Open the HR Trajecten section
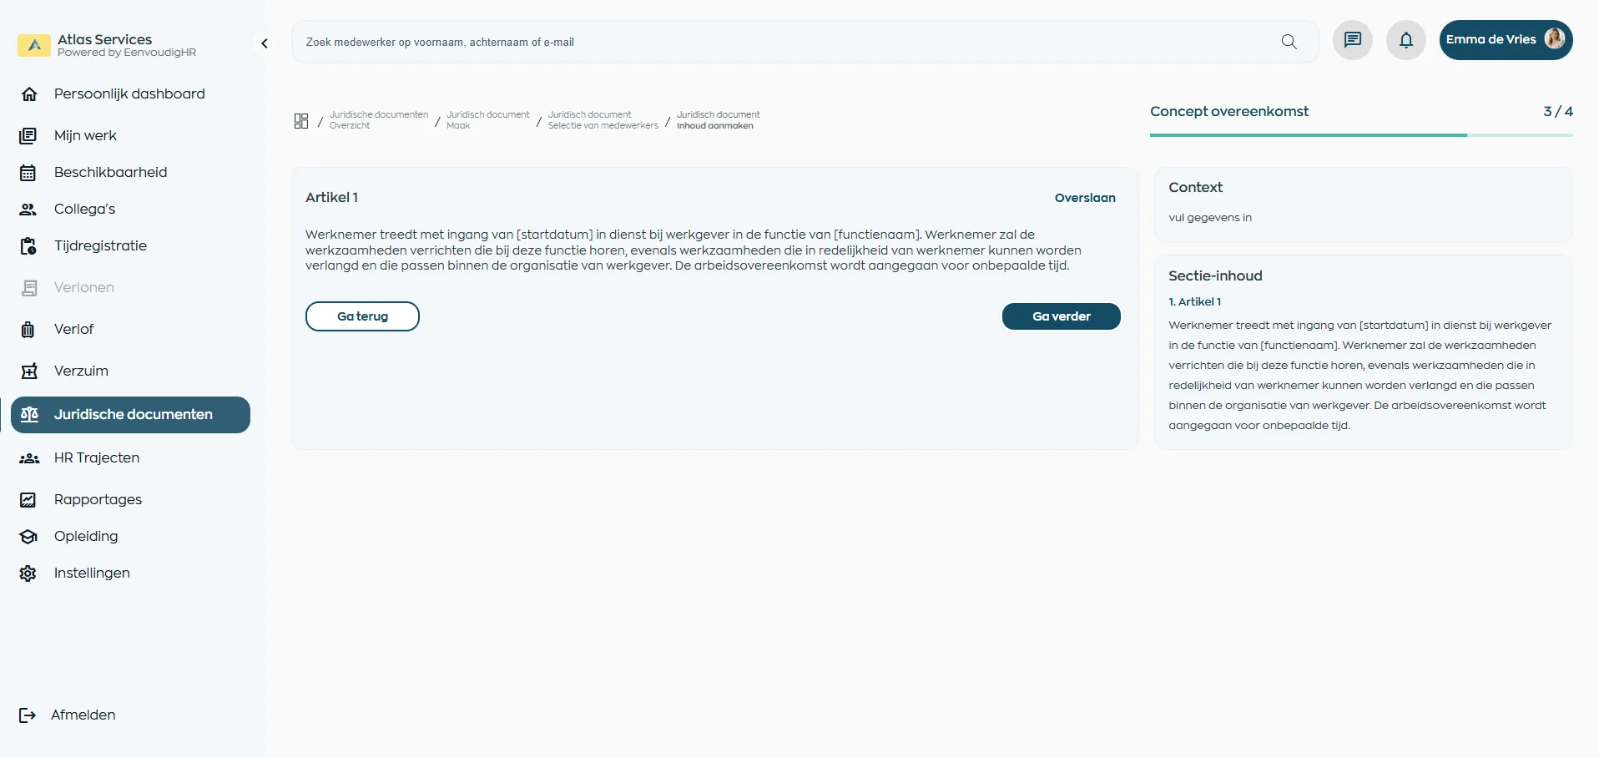This screenshot has width=1599, height=758. 97,457
